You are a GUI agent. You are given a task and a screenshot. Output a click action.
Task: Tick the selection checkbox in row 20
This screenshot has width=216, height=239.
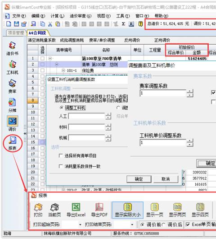point(42,172)
